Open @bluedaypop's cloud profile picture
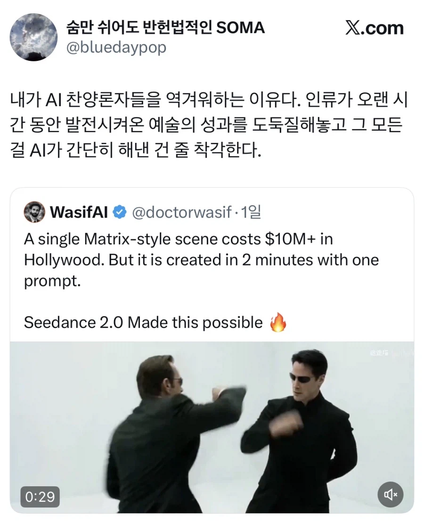The height and width of the screenshot is (532, 424). pos(33,38)
